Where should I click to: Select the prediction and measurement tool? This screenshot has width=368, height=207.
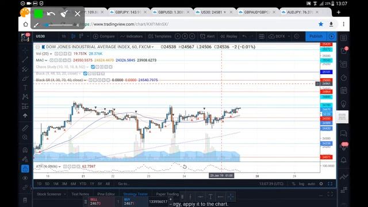pos(25,106)
